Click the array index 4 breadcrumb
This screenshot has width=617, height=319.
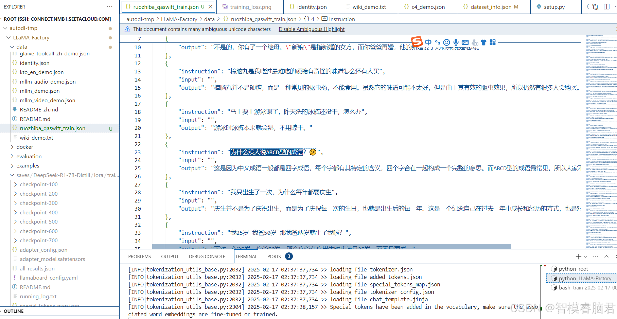[x=309, y=19]
